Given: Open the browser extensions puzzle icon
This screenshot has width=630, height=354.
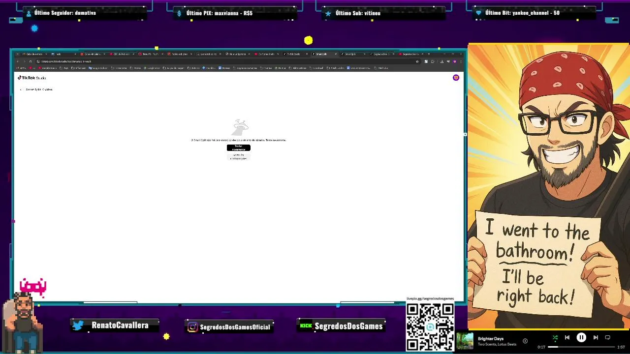Looking at the screenshot, I should 432,61.
